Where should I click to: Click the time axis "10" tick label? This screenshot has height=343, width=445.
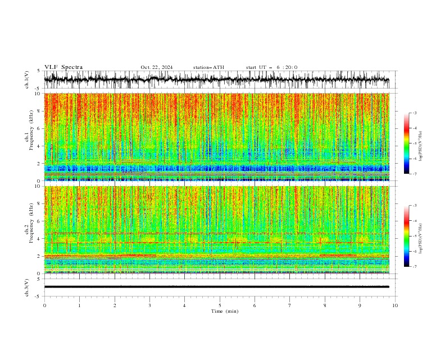[395, 305]
